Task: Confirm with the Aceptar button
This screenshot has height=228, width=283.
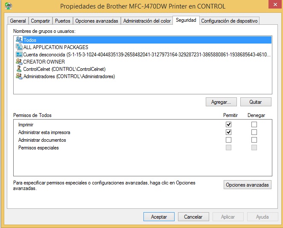Action: pos(159,217)
